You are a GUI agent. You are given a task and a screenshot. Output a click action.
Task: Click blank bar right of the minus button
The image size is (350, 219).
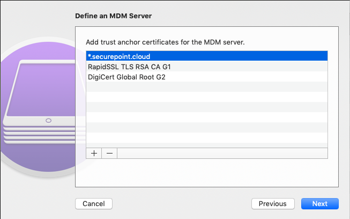pos(222,153)
